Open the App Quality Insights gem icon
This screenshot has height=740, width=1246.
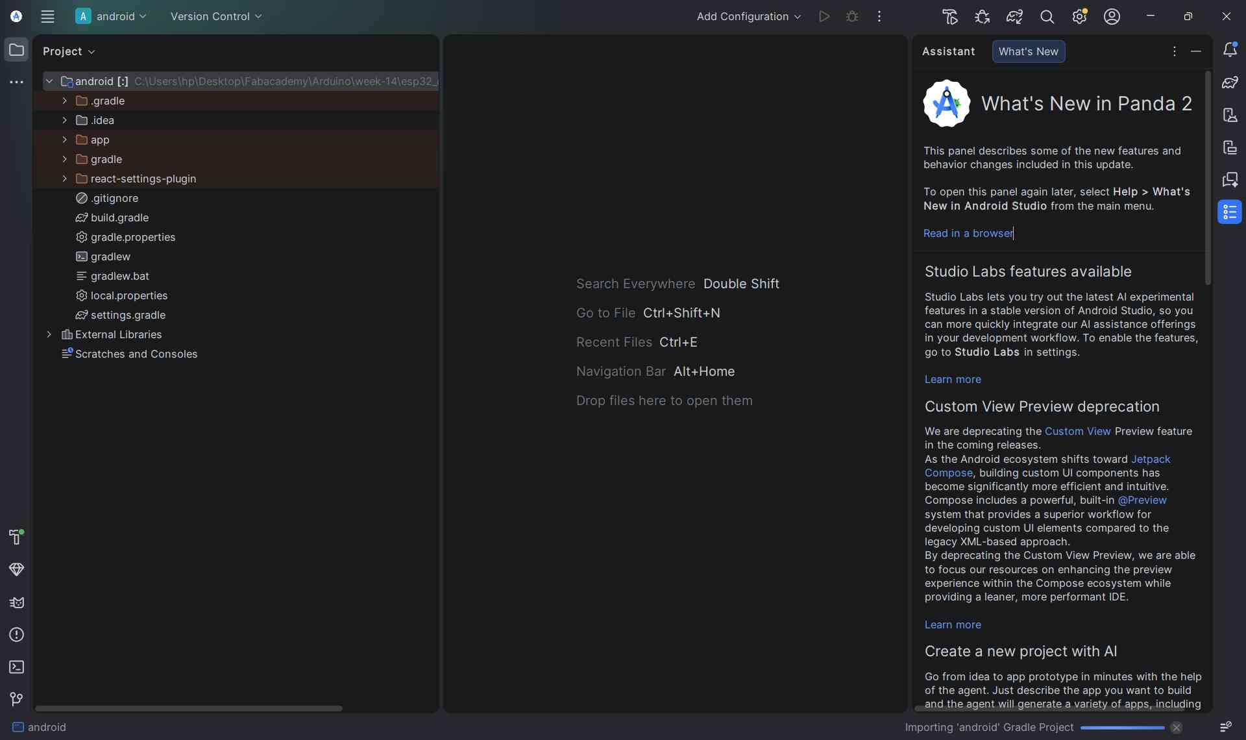click(x=16, y=569)
